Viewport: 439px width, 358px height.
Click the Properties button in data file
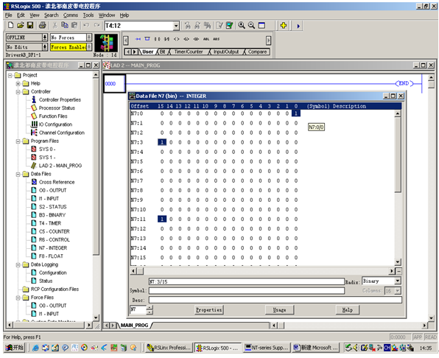point(209,310)
